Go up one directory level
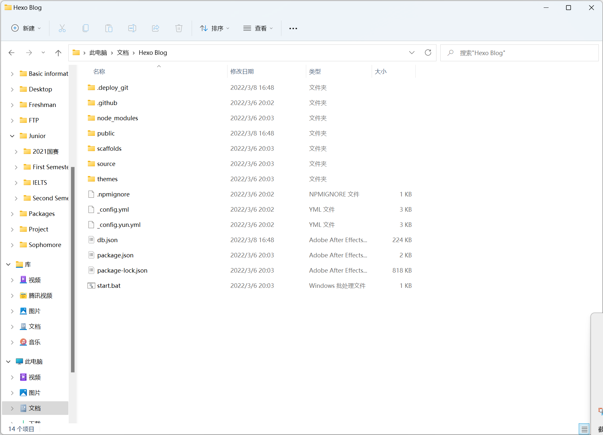The width and height of the screenshot is (603, 435). 58,53
